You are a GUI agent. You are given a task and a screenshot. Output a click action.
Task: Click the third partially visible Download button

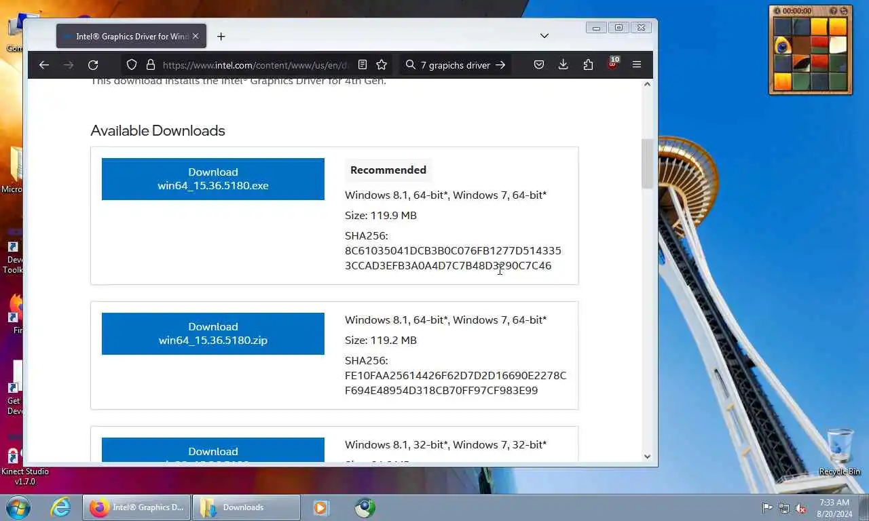point(213,450)
